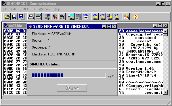Image resolution: width=172 pixels, height=106 pixels.
Task: Click the 0110 receive from SIMCHECK icon
Action: pyautogui.click(x=102, y=17)
